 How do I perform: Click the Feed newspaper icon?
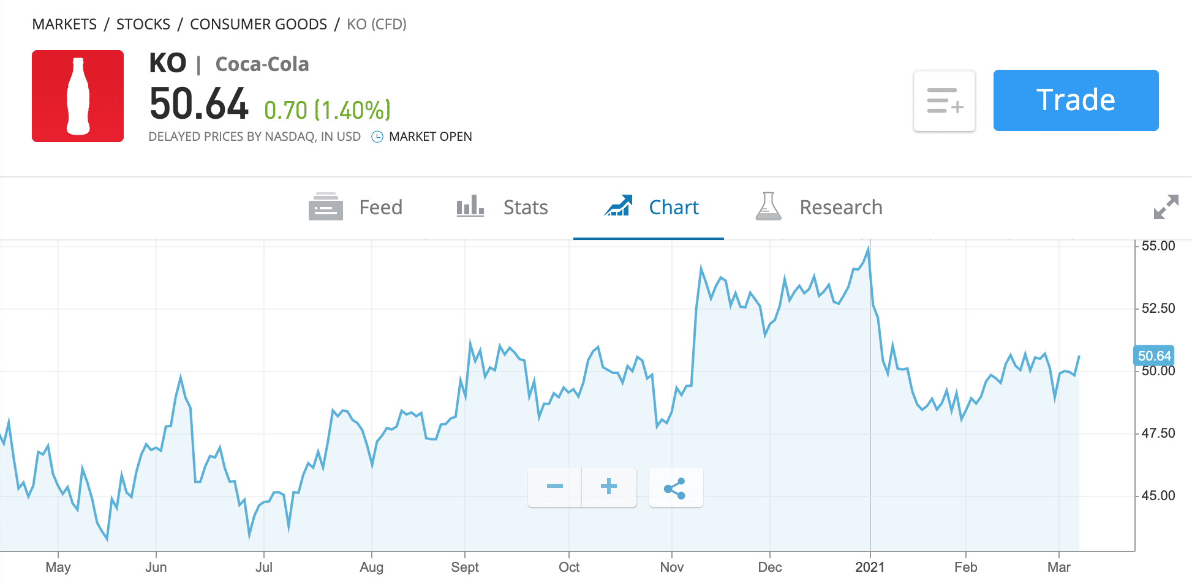[326, 207]
